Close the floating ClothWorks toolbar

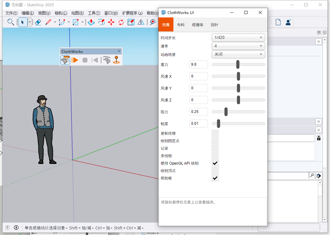point(119,51)
